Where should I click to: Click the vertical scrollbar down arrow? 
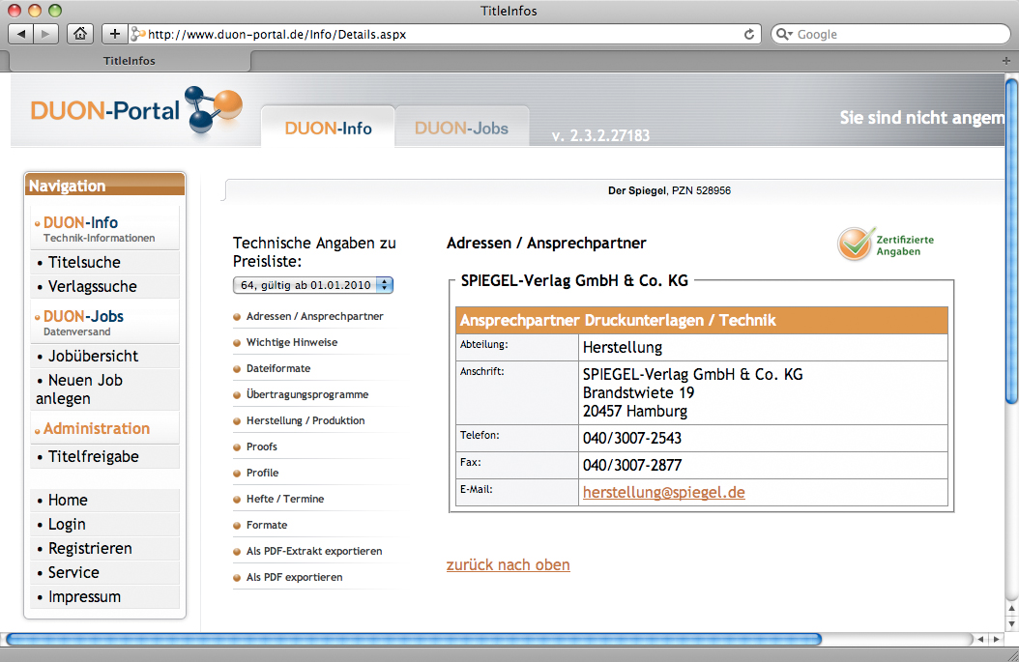pyautogui.click(x=1012, y=623)
